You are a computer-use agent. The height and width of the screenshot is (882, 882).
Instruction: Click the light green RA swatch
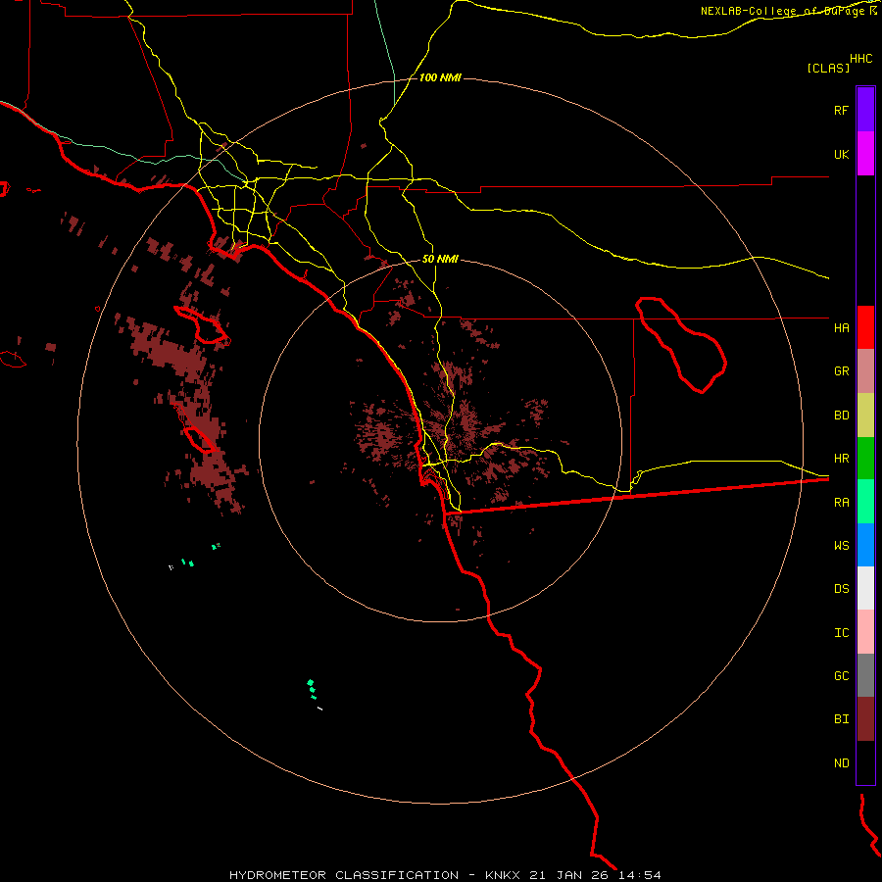[x=865, y=502]
